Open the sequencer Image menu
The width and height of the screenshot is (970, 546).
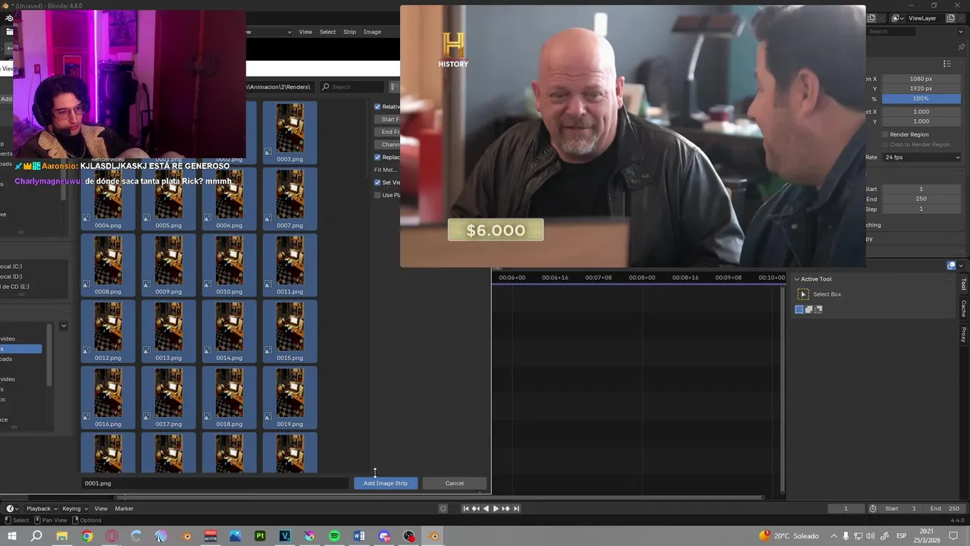pos(372,32)
